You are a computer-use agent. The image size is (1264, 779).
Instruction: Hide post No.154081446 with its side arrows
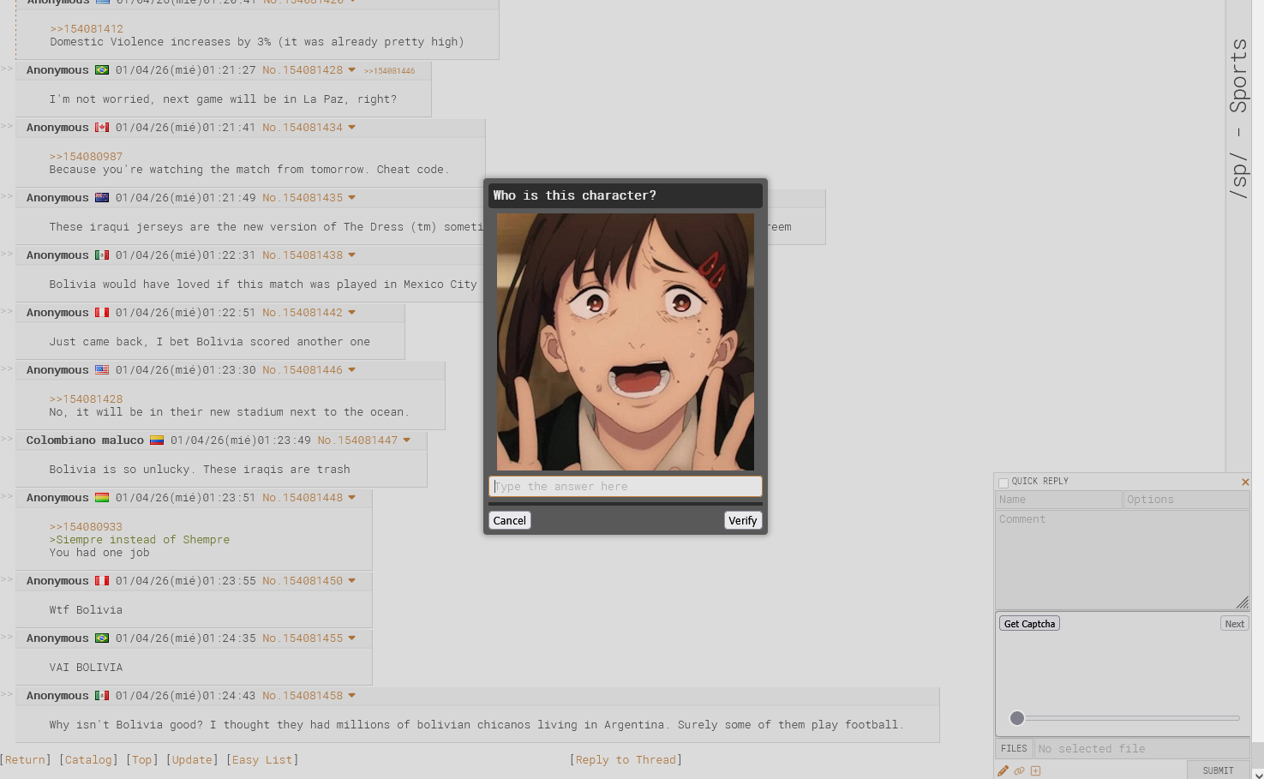coord(7,369)
